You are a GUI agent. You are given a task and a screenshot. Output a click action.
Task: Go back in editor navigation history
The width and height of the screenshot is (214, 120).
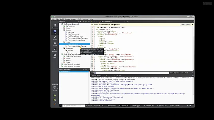(x=92, y=22)
